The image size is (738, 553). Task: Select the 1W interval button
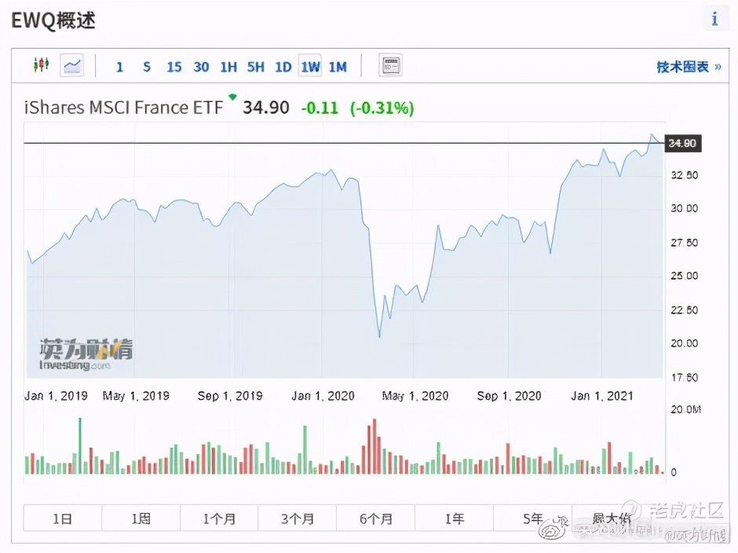click(310, 67)
